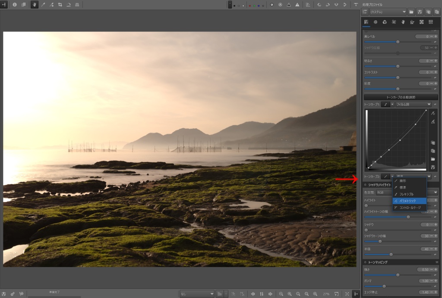Reset the 黒レベル slider
The width and height of the screenshot is (442, 298).
pyautogui.click(x=436, y=42)
